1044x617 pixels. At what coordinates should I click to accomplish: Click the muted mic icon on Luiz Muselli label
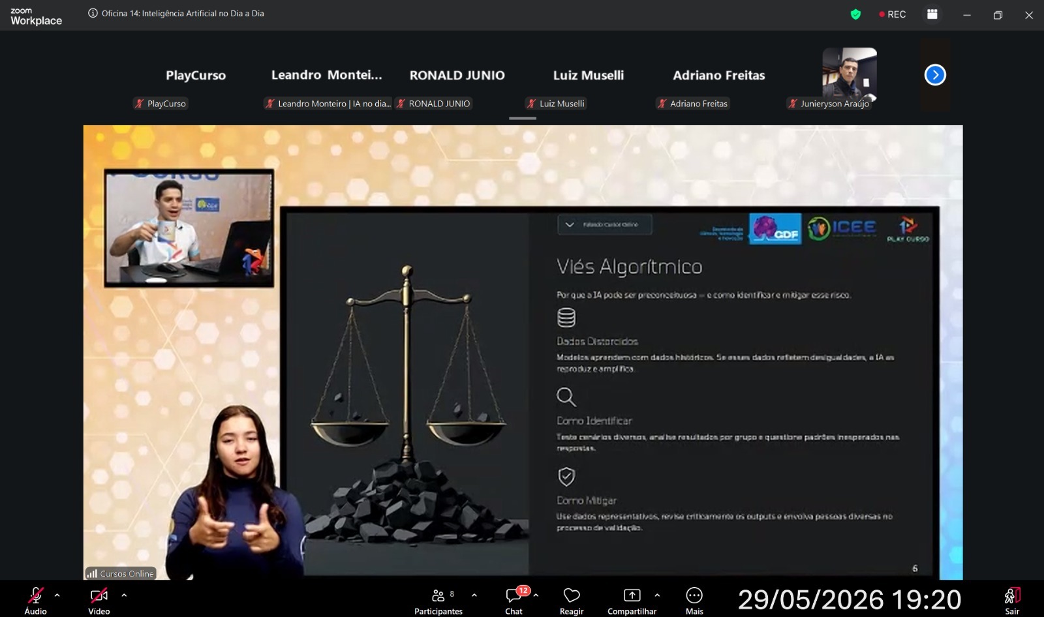pos(531,104)
